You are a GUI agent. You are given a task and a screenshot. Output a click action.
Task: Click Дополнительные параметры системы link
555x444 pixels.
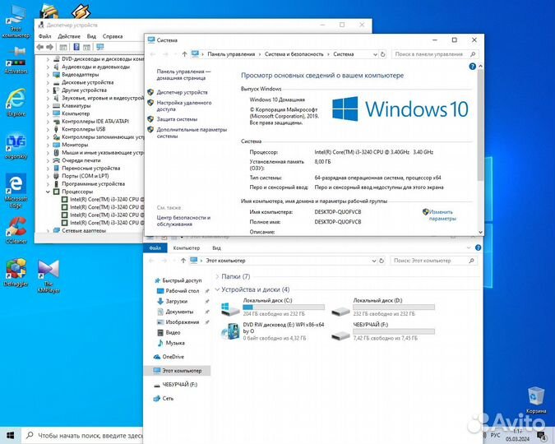192,132
